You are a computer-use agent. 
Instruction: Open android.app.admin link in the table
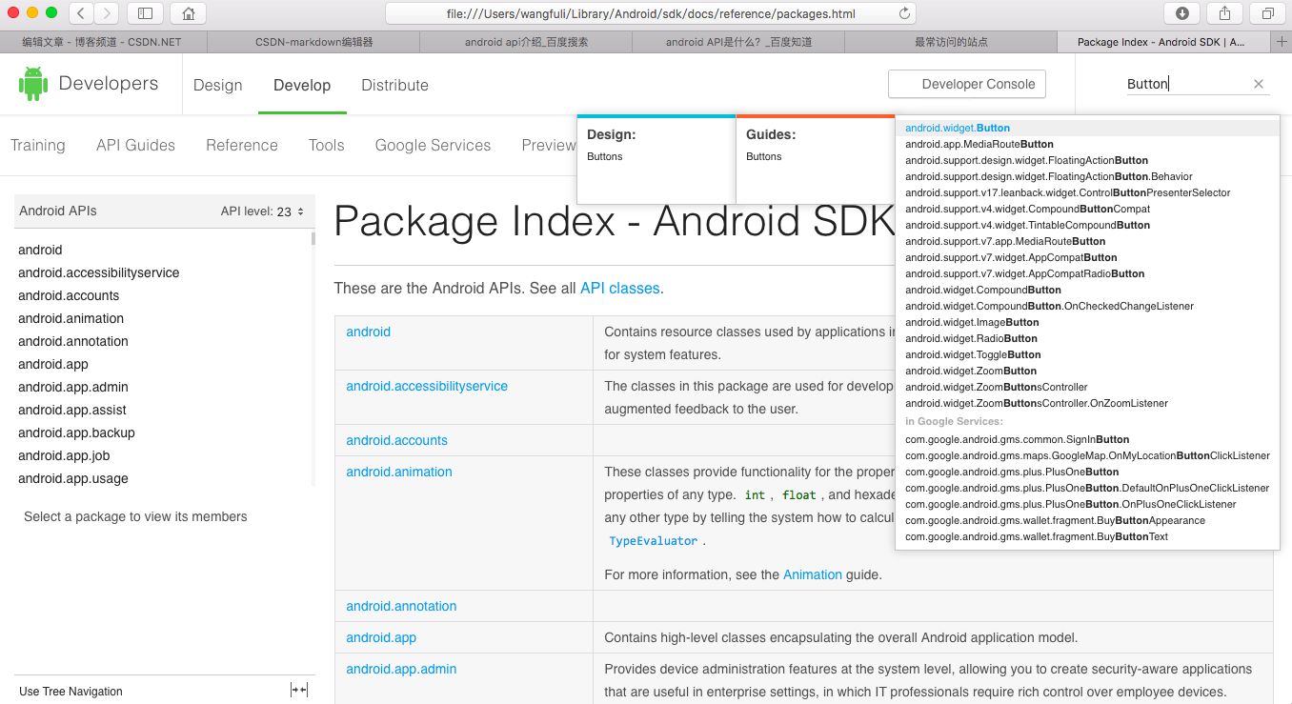[401, 669]
